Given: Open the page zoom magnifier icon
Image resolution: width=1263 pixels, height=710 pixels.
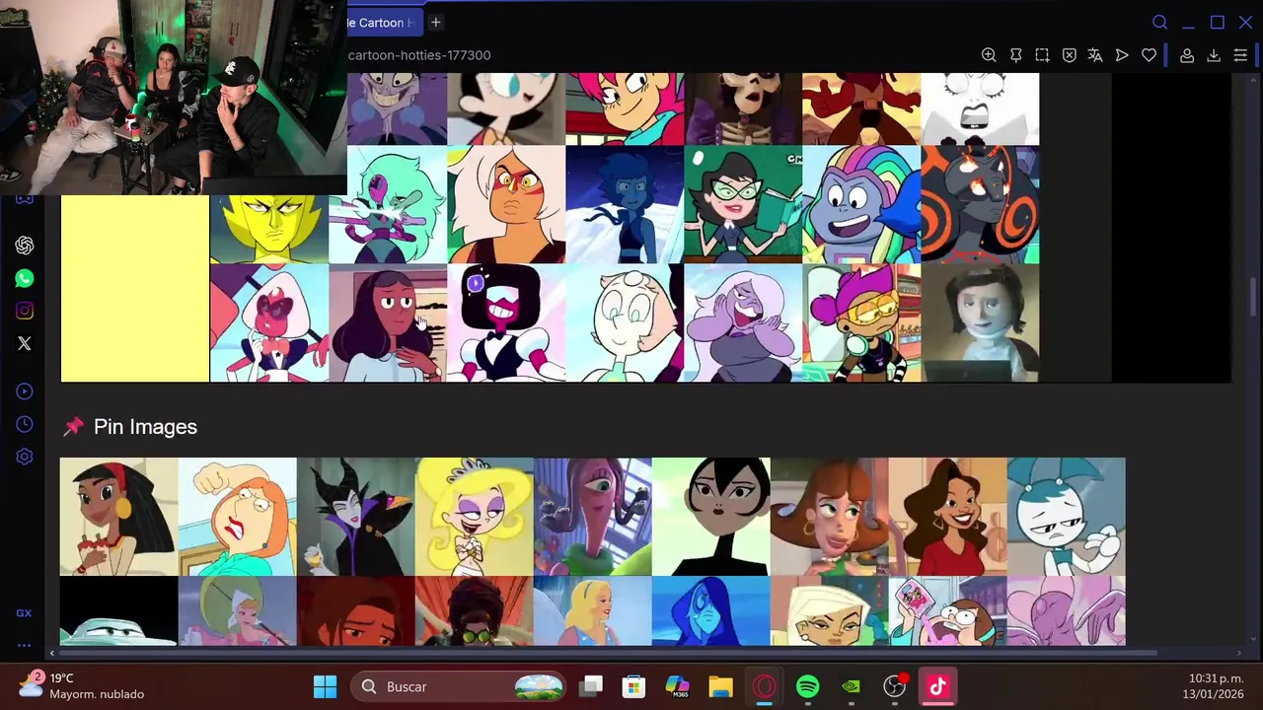Looking at the screenshot, I should (989, 55).
